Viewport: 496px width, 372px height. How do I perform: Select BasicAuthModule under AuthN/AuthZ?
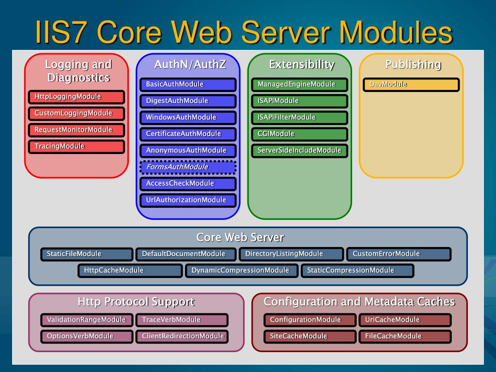click(x=188, y=84)
